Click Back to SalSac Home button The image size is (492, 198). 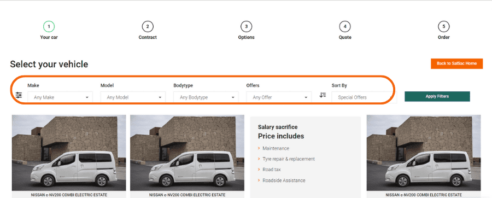(456, 63)
